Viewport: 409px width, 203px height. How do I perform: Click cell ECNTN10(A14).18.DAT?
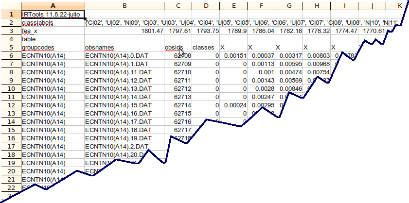pos(124,130)
